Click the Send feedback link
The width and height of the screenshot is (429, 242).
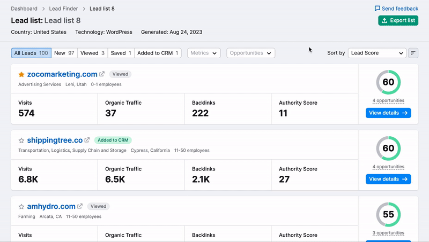[396, 9]
